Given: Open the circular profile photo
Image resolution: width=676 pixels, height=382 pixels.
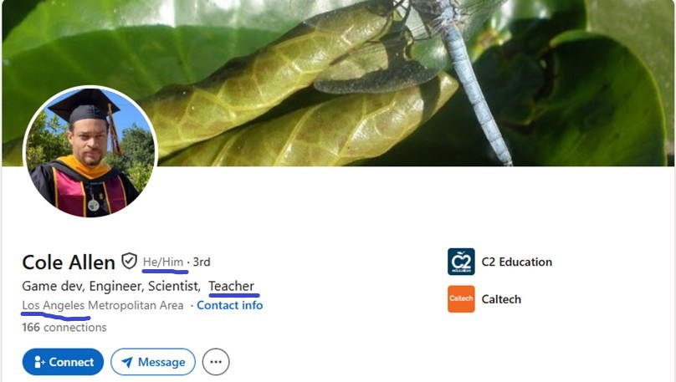Looking at the screenshot, I should click(90, 151).
